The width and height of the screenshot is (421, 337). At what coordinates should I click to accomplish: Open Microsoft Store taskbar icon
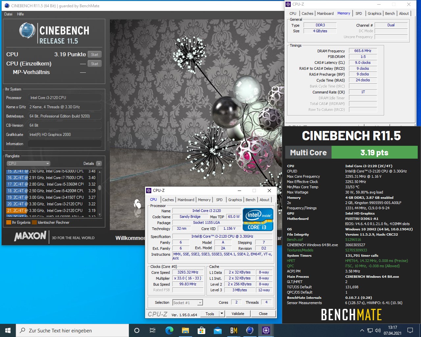tap(201, 330)
